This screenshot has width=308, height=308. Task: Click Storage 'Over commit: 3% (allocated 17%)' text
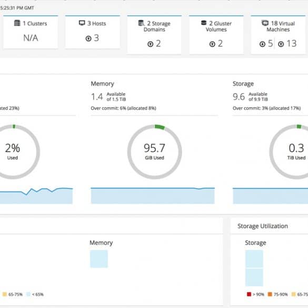coord(266,108)
